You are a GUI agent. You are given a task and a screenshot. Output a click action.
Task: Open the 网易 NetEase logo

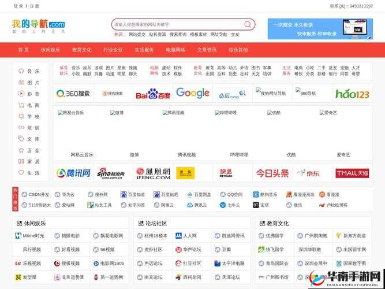point(226,173)
